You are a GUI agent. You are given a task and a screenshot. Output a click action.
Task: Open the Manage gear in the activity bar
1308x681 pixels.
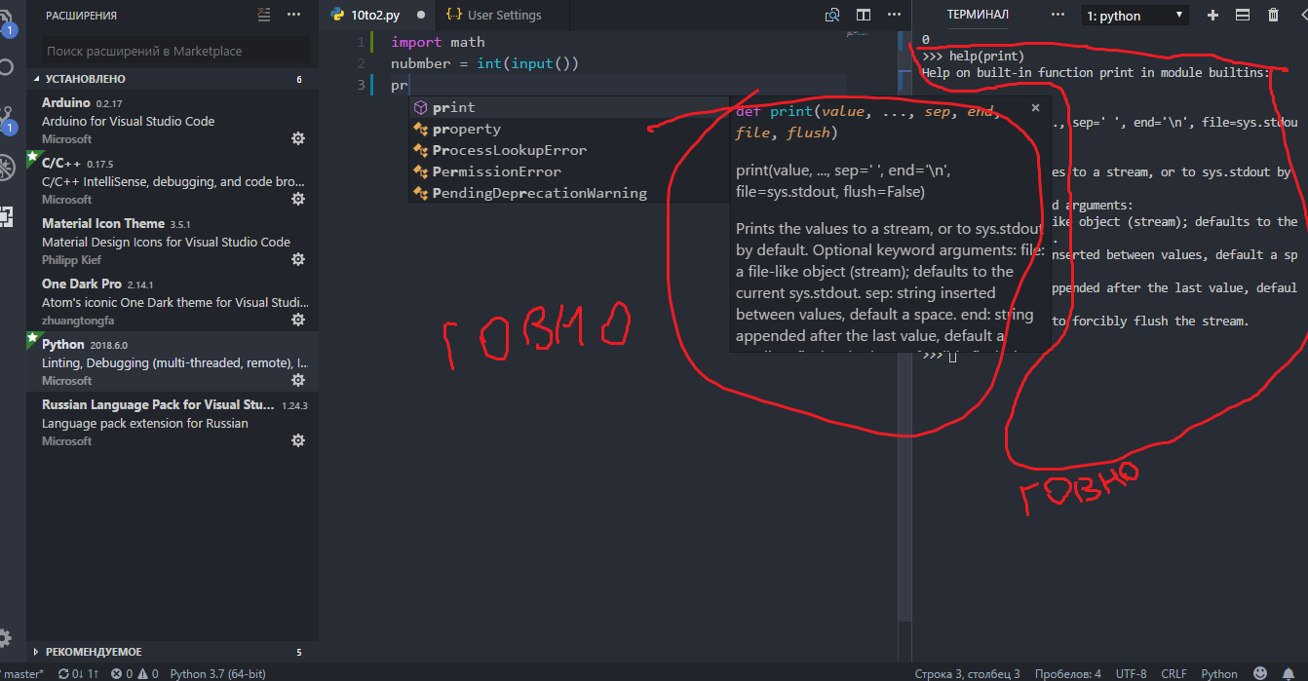click(5, 638)
